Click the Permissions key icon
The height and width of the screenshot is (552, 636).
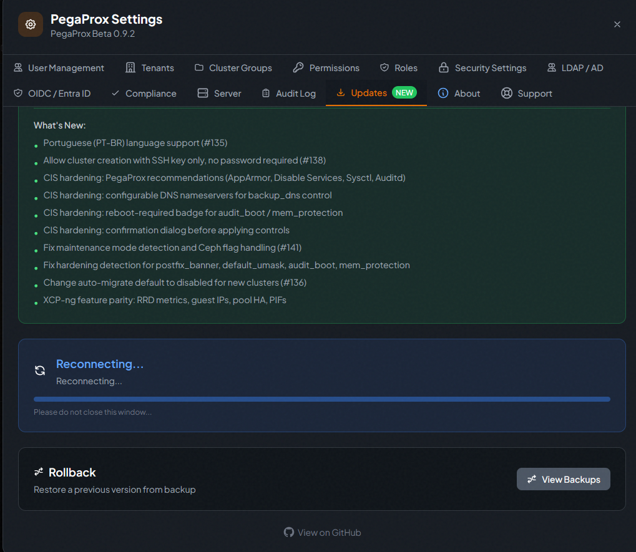click(298, 68)
